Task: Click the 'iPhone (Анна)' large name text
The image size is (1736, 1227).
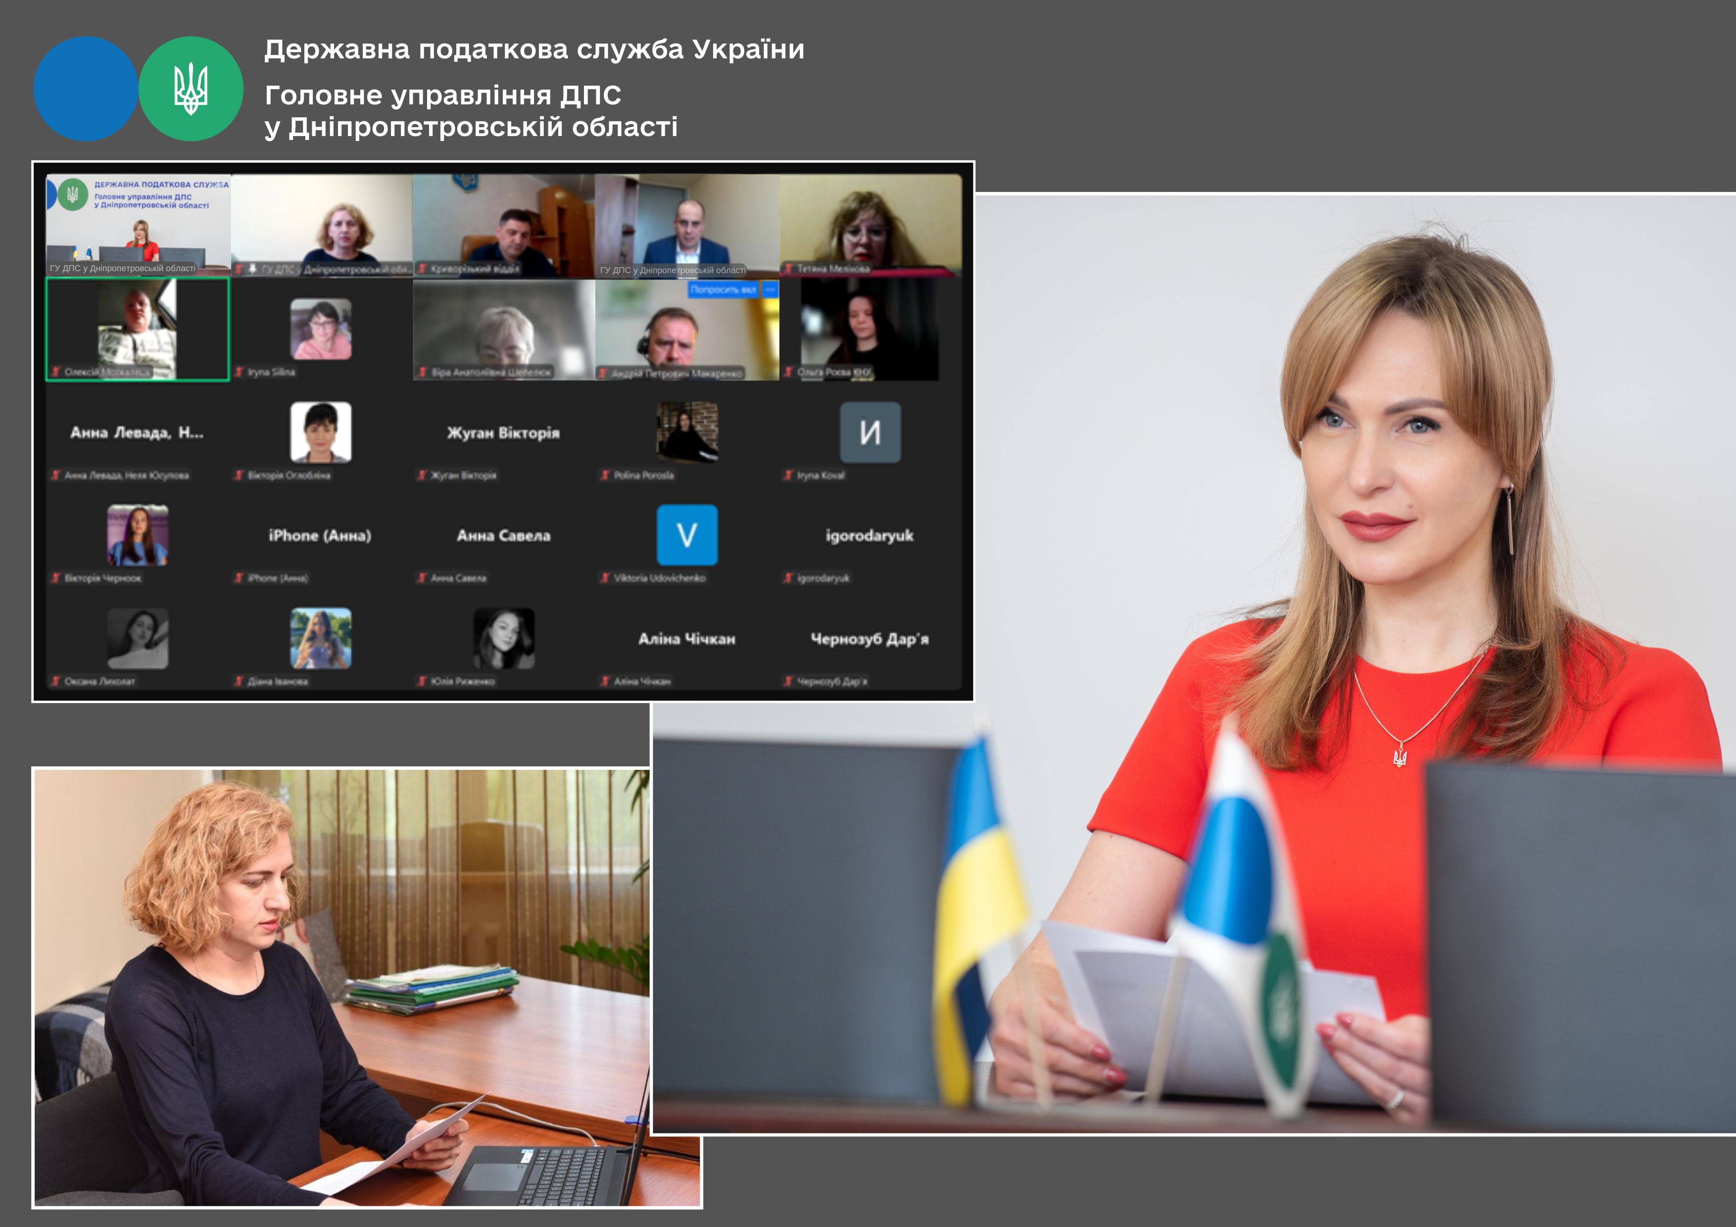Action: tap(320, 535)
